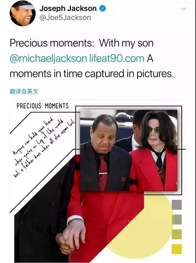Expand the tweet options chevron
The height and width of the screenshot is (263, 196).
(x=184, y=9)
